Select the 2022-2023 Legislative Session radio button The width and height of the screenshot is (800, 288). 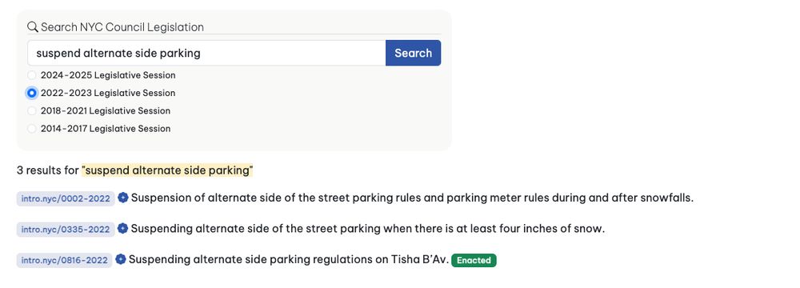tap(32, 93)
